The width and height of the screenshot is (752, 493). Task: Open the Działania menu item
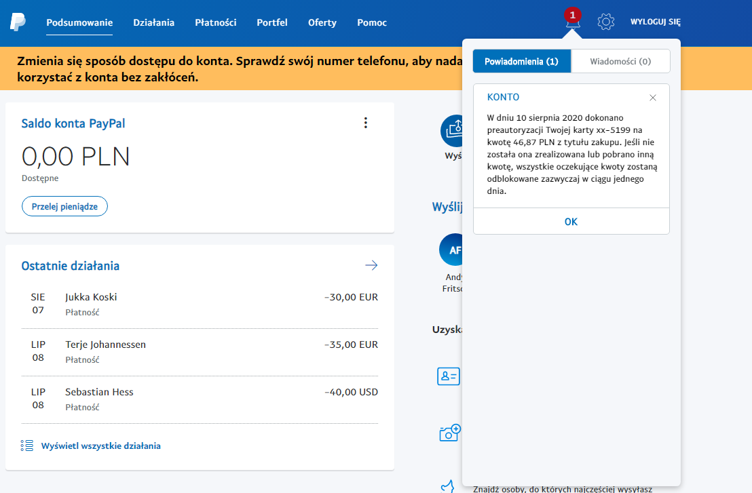[x=154, y=22]
